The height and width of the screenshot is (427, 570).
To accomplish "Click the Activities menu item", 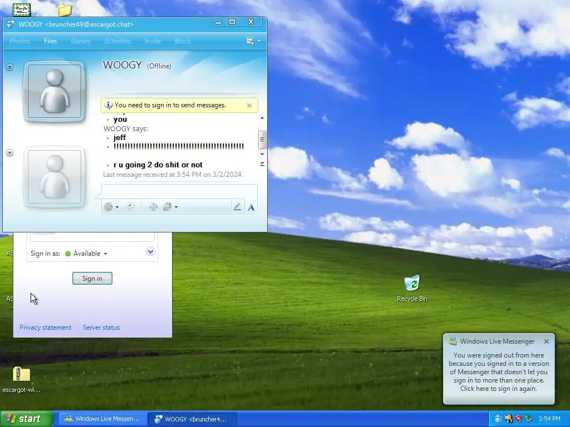I will pyautogui.click(x=117, y=41).
